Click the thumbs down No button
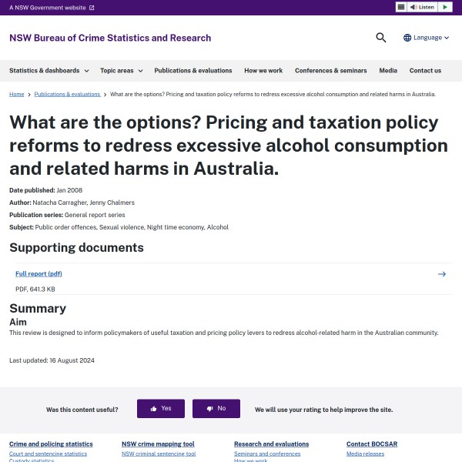The image size is (462, 462). pos(216,409)
